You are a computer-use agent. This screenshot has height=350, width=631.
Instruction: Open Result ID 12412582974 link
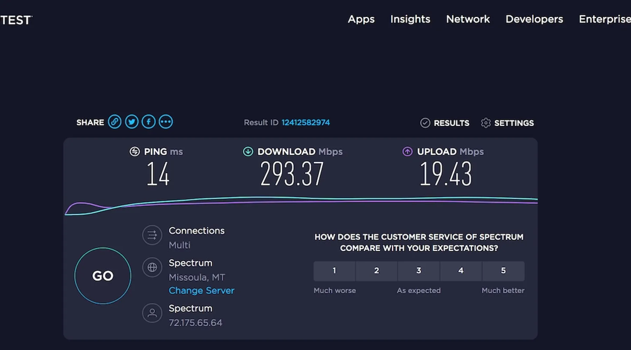click(306, 122)
